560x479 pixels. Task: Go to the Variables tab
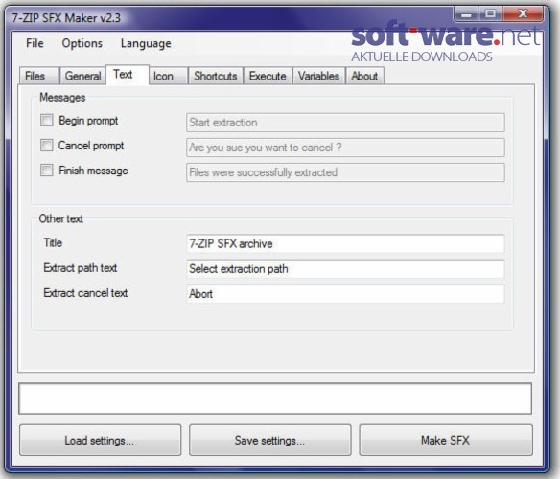[x=319, y=76]
